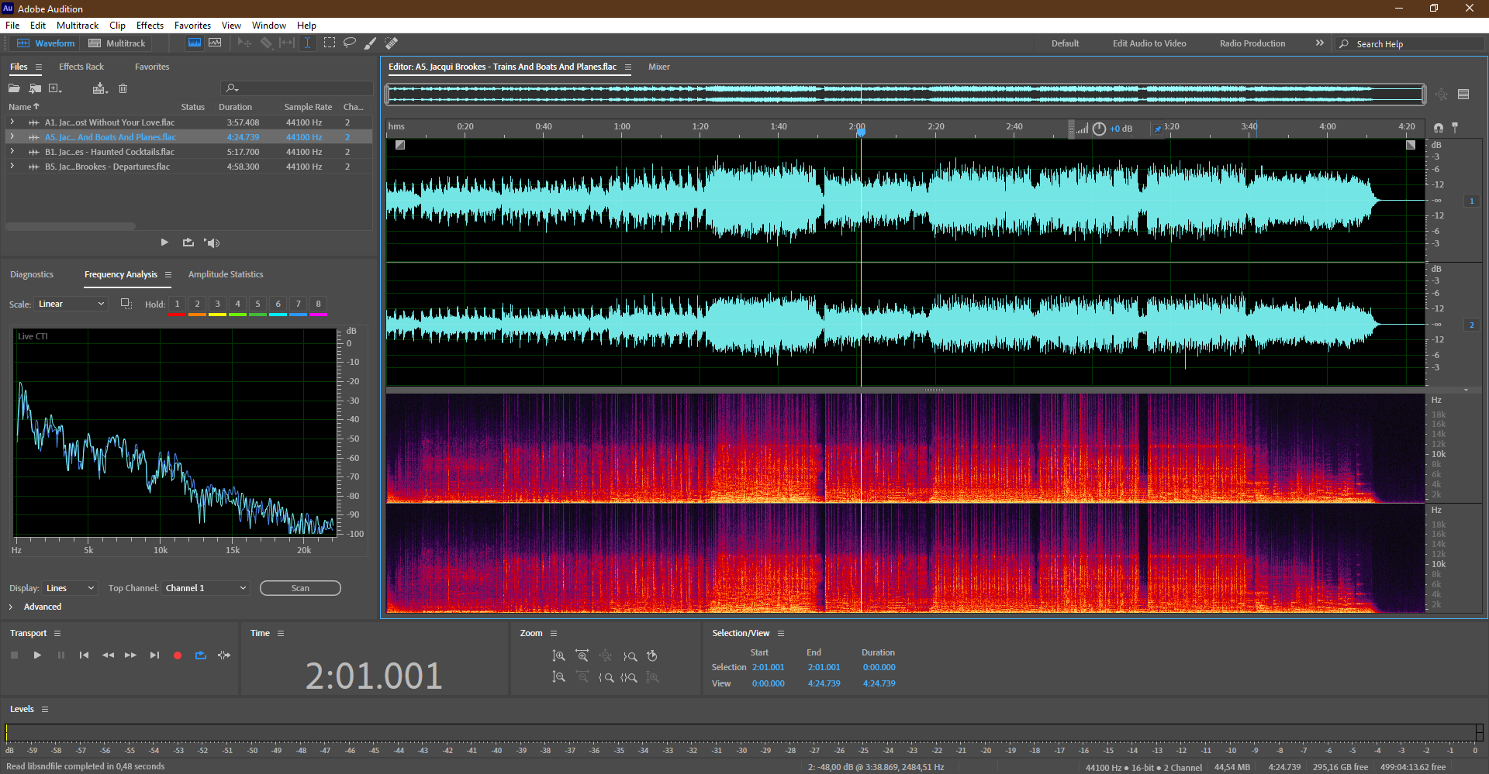Click the Waveform view button
Image resolution: width=1489 pixels, height=774 pixels.
pyautogui.click(x=46, y=43)
